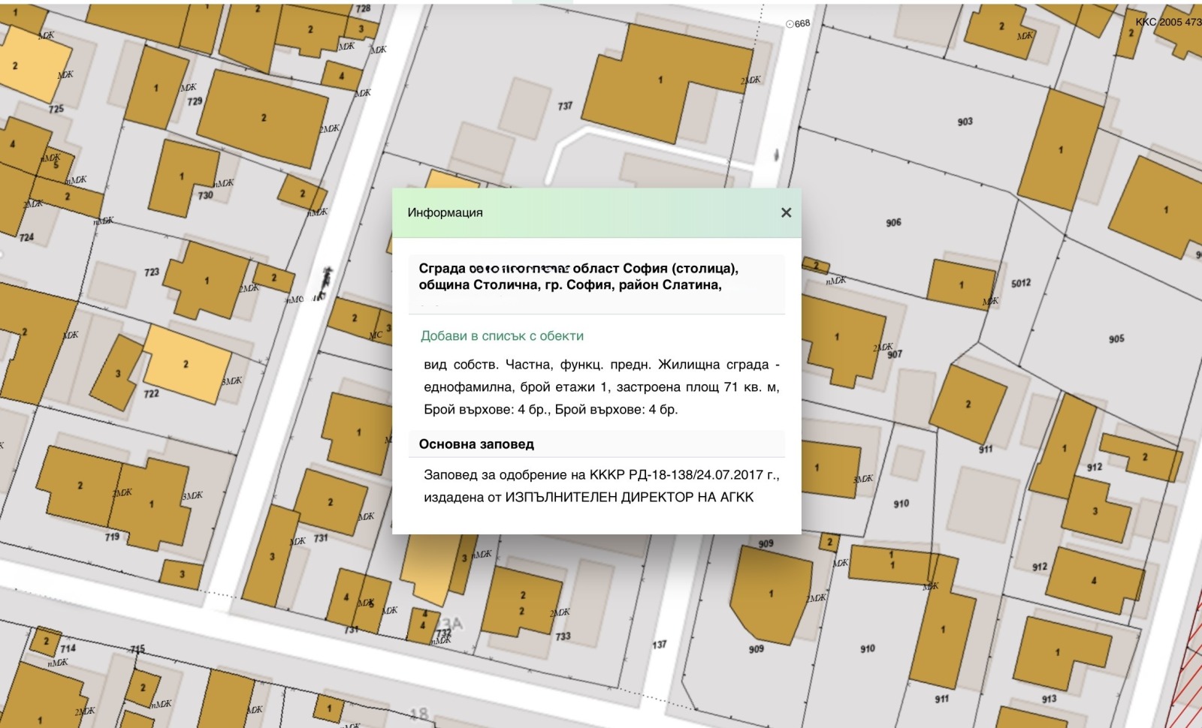1202x728 pixels.
Task: Select parcel label 730 on map
Action: pos(205,194)
